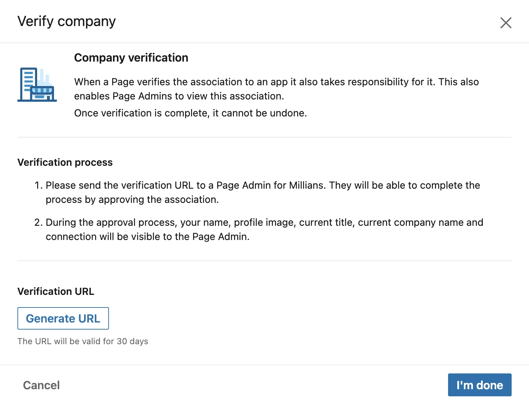Click the company building illustration icon
The width and height of the screenshot is (529, 405).
[37, 84]
